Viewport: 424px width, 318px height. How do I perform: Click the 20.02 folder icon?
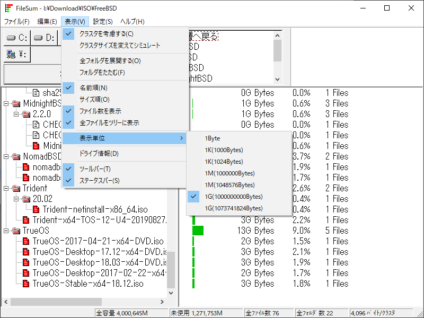(x=26, y=199)
